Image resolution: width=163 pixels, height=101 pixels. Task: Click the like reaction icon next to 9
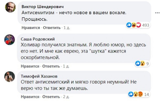coord(138,63)
